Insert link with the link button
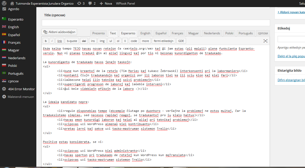 59,41
